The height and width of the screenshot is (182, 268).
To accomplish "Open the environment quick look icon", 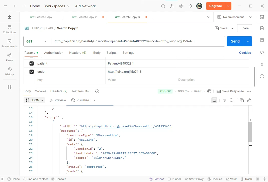I will click(262, 17).
